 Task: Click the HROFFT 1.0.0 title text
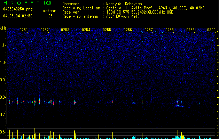coord(28,3)
